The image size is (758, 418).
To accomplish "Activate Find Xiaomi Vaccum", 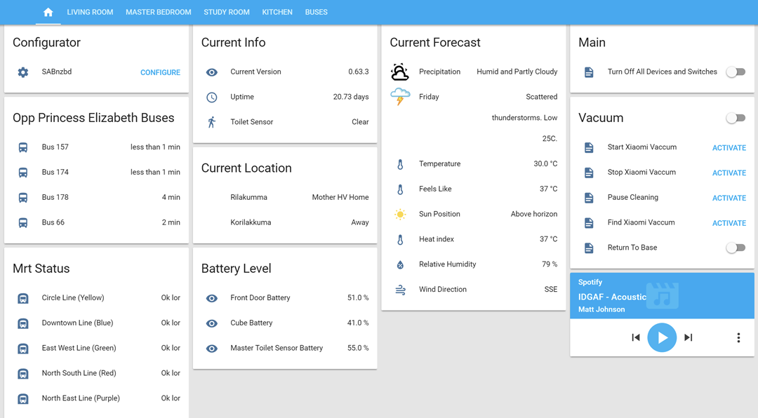I will click(729, 223).
